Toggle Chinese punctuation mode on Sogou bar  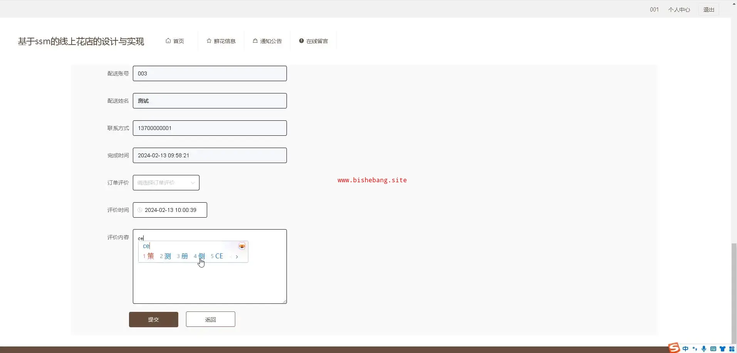click(695, 349)
